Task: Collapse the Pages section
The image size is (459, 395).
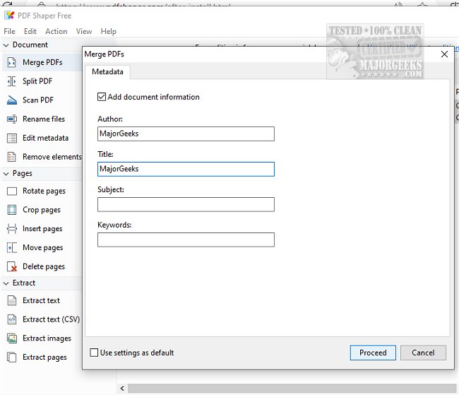Action: click(6, 174)
